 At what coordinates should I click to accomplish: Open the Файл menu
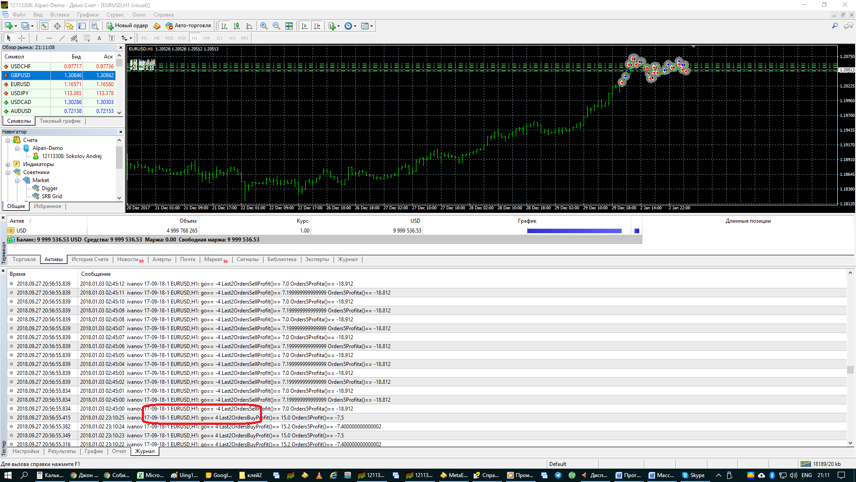[x=19, y=15]
